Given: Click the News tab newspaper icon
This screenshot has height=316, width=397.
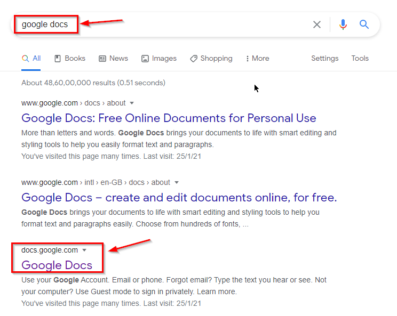Looking at the screenshot, I should click(x=102, y=59).
